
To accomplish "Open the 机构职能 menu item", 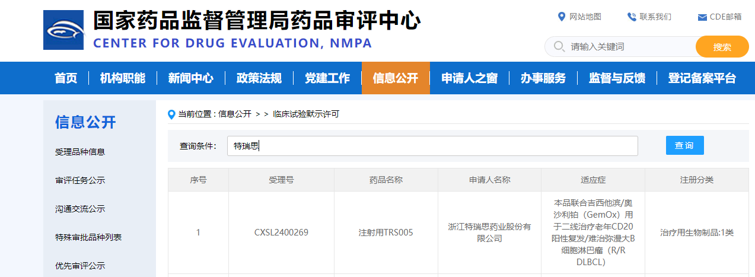I will click(123, 78).
